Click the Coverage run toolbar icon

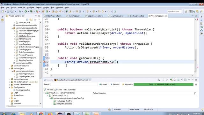31,11
